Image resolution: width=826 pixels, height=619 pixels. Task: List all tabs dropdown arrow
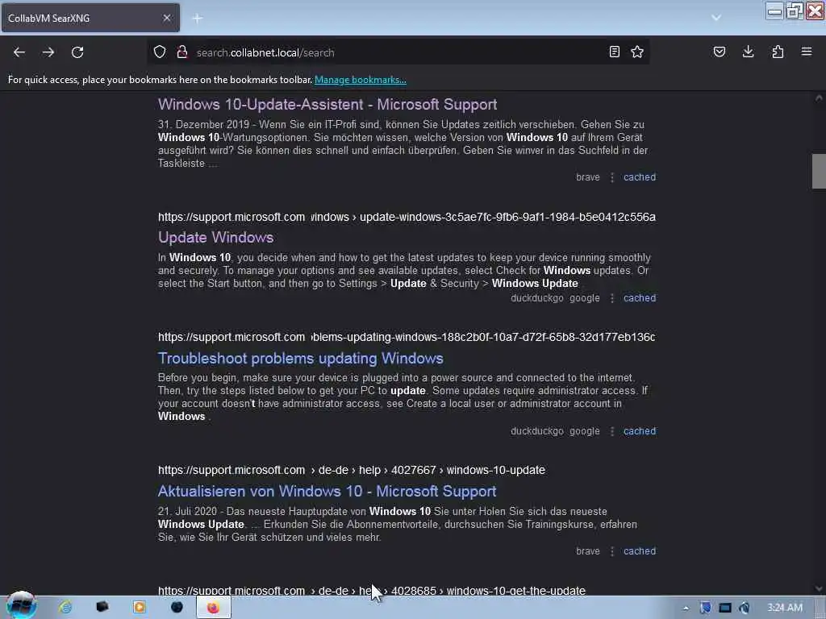(x=716, y=18)
